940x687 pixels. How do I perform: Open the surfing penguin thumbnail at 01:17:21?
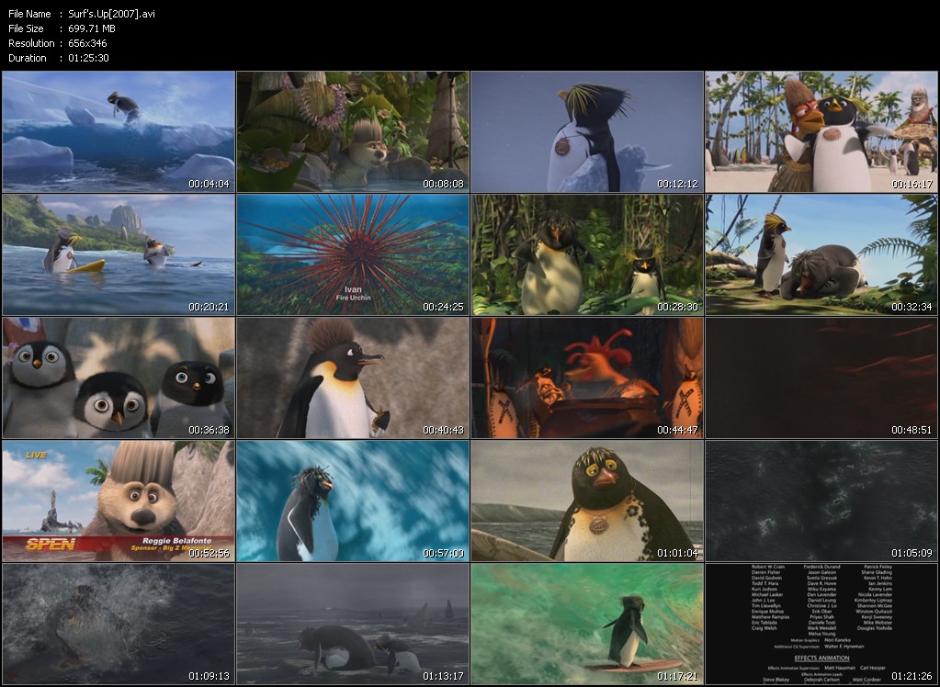click(586, 625)
